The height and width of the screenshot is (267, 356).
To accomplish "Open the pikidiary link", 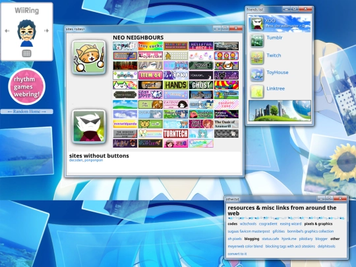I will pyautogui.click(x=306, y=239).
